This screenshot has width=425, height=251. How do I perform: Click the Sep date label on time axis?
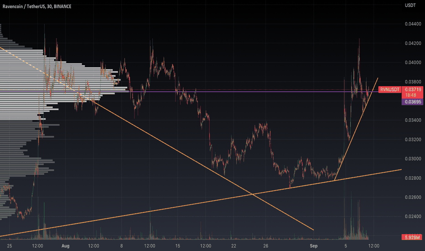[314, 246]
